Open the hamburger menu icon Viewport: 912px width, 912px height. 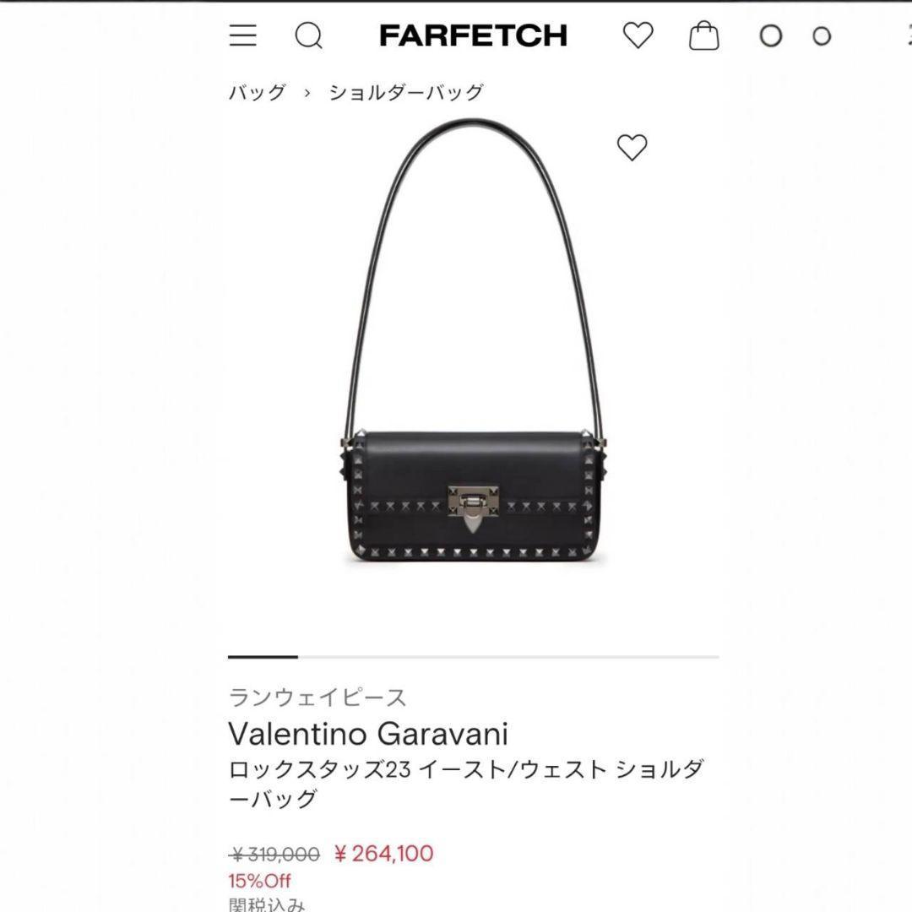point(242,35)
